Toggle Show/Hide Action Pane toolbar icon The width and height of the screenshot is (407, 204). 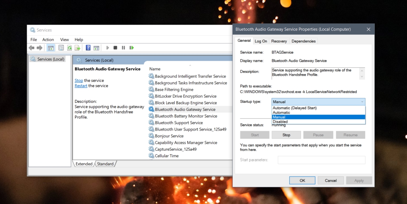pos(96,48)
